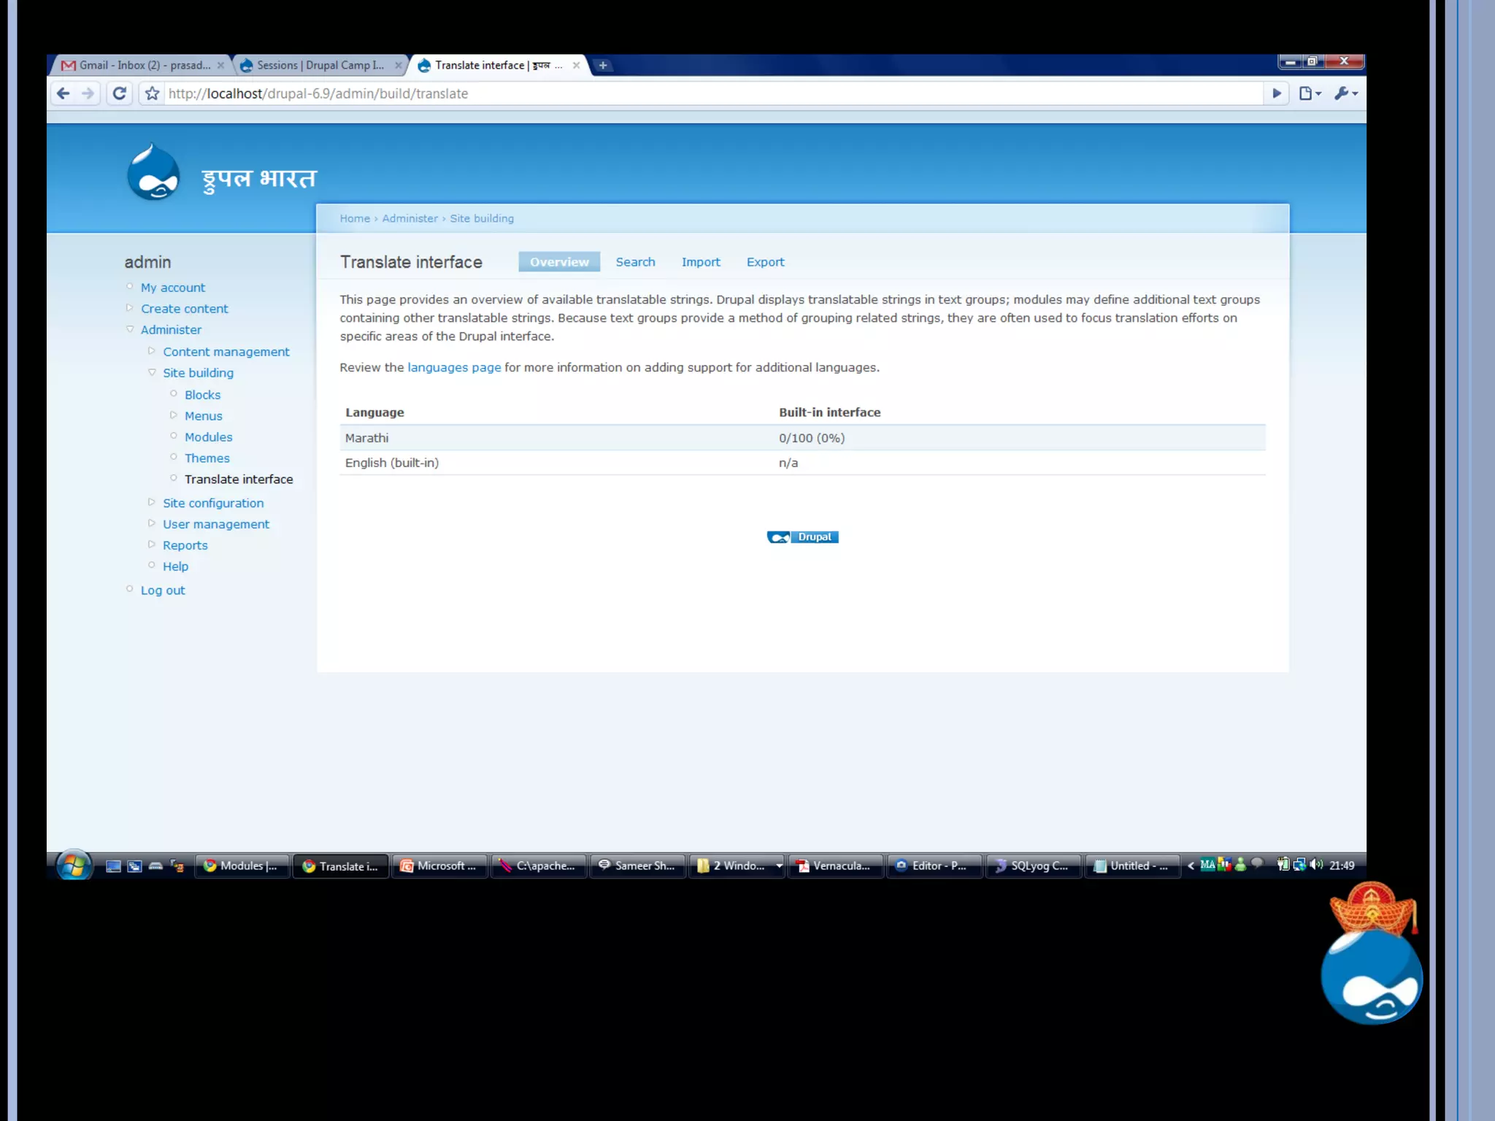Viewport: 1495px width, 1121px height.
Task: Click the reload page icon
Action: point(120,93)
